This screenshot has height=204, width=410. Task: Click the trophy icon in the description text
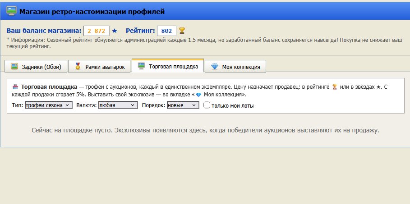(x=334, y=87)
